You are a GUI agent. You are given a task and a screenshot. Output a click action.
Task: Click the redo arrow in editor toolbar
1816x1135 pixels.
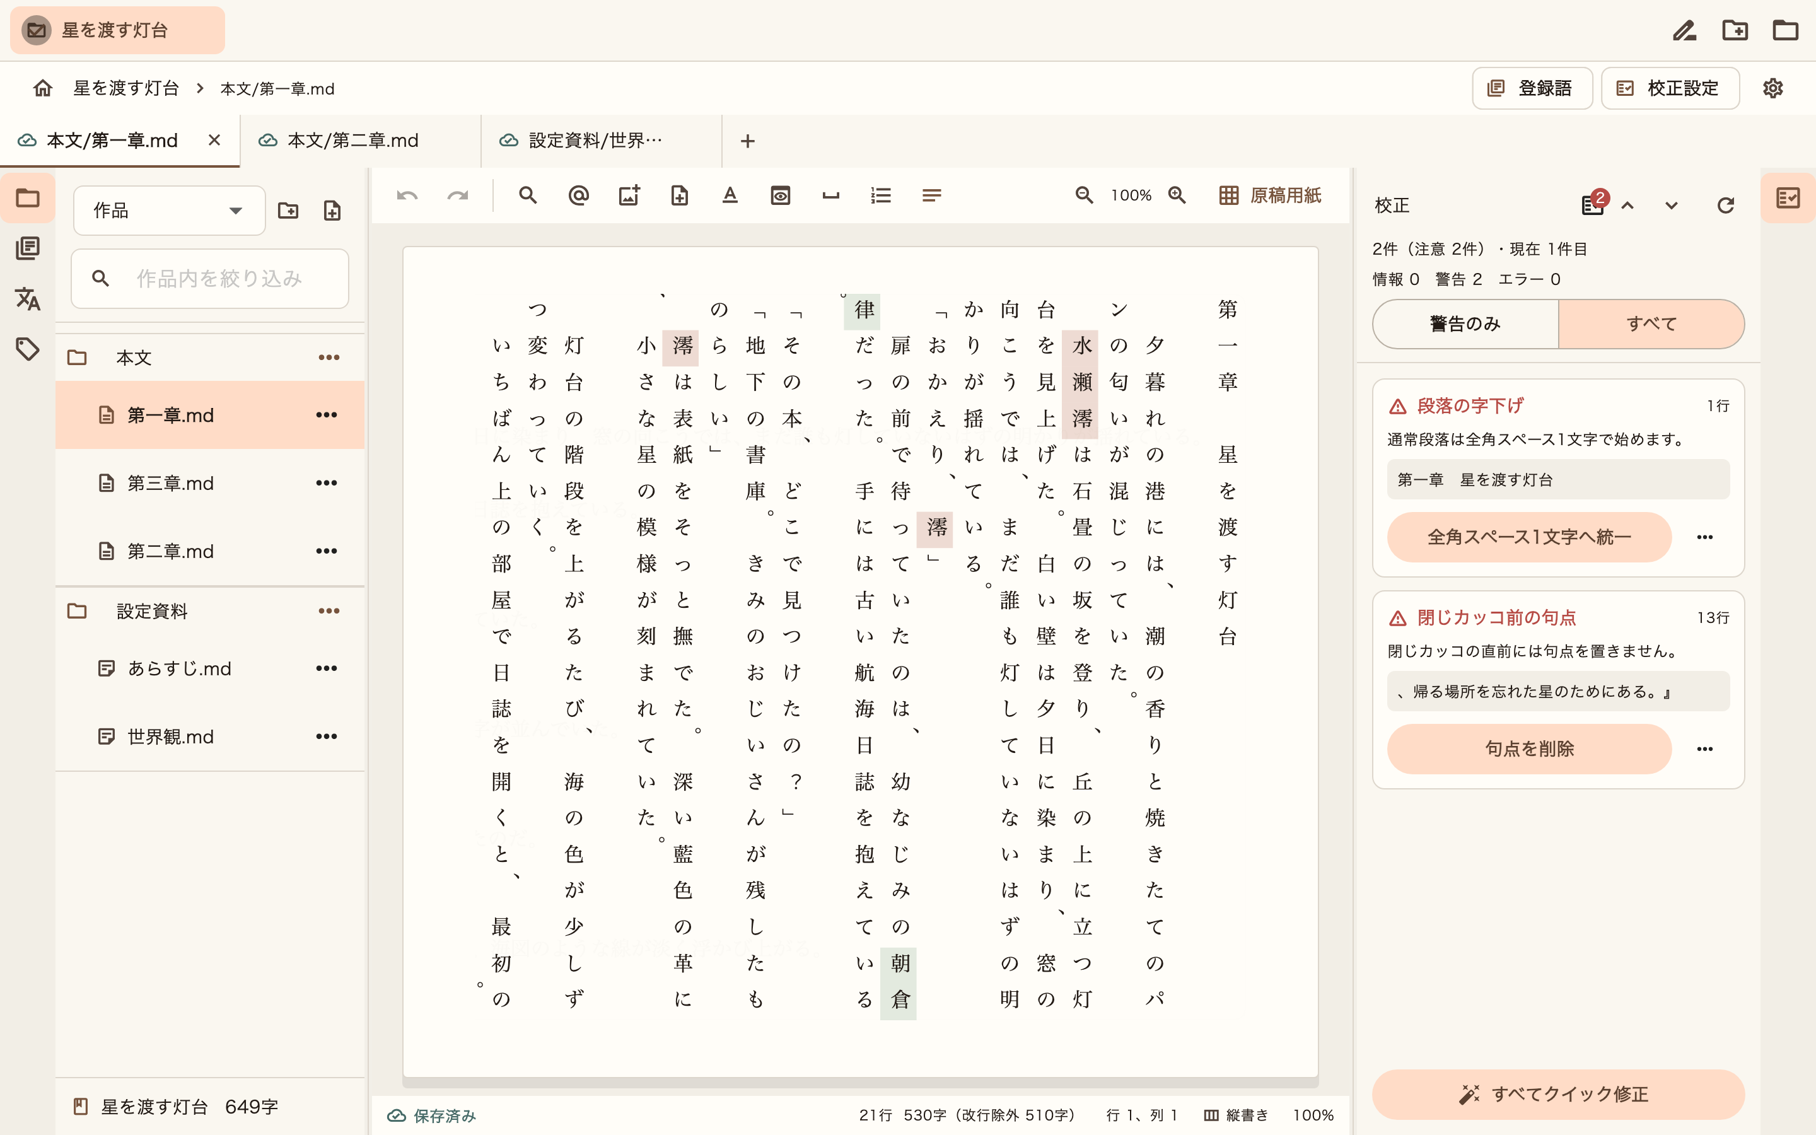pos(458,196)
